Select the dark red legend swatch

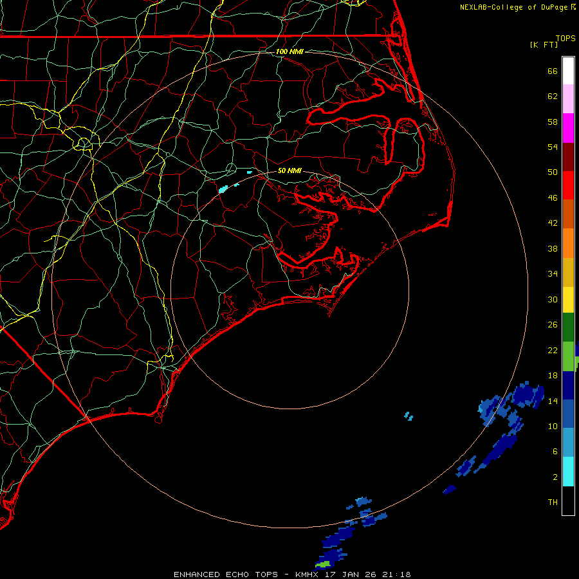568,157
